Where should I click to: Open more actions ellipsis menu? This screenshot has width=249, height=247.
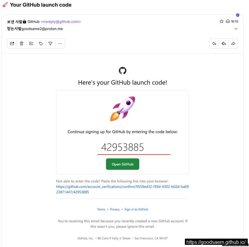(x=60, y=43)
